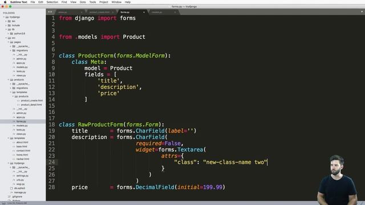Place cursor on line number 24 gutter
The image size is (365, 205).
click(x=52, y=162)
